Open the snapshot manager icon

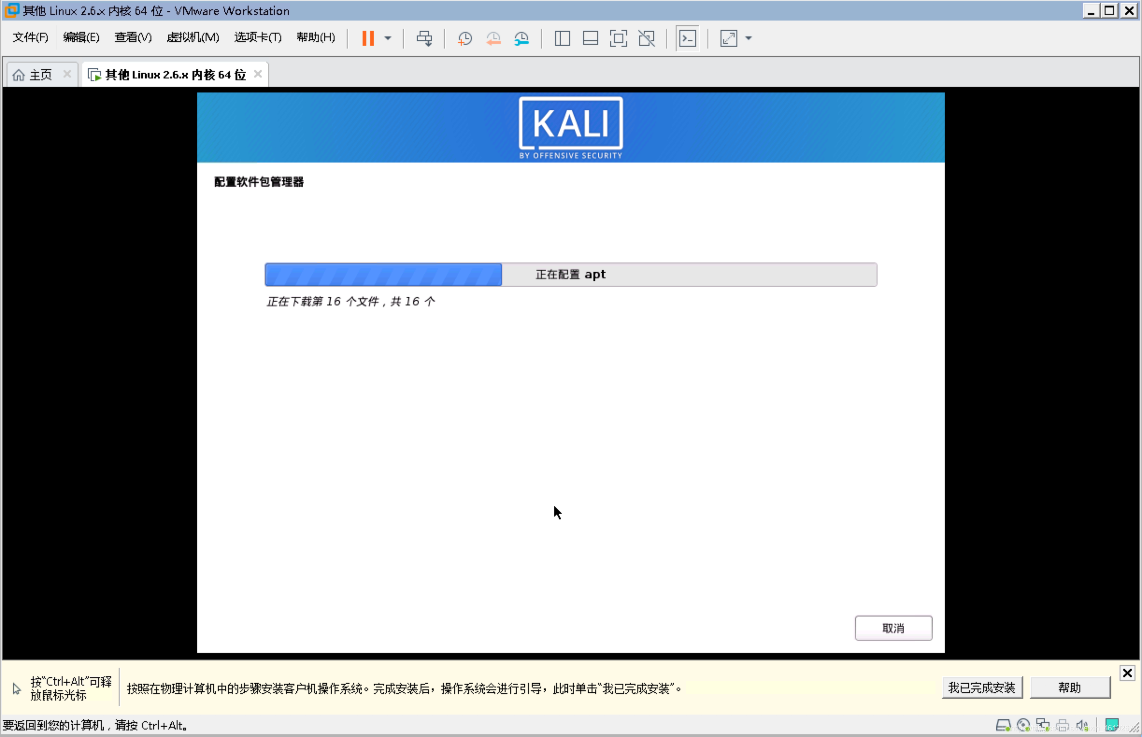[x=521, y=38]
